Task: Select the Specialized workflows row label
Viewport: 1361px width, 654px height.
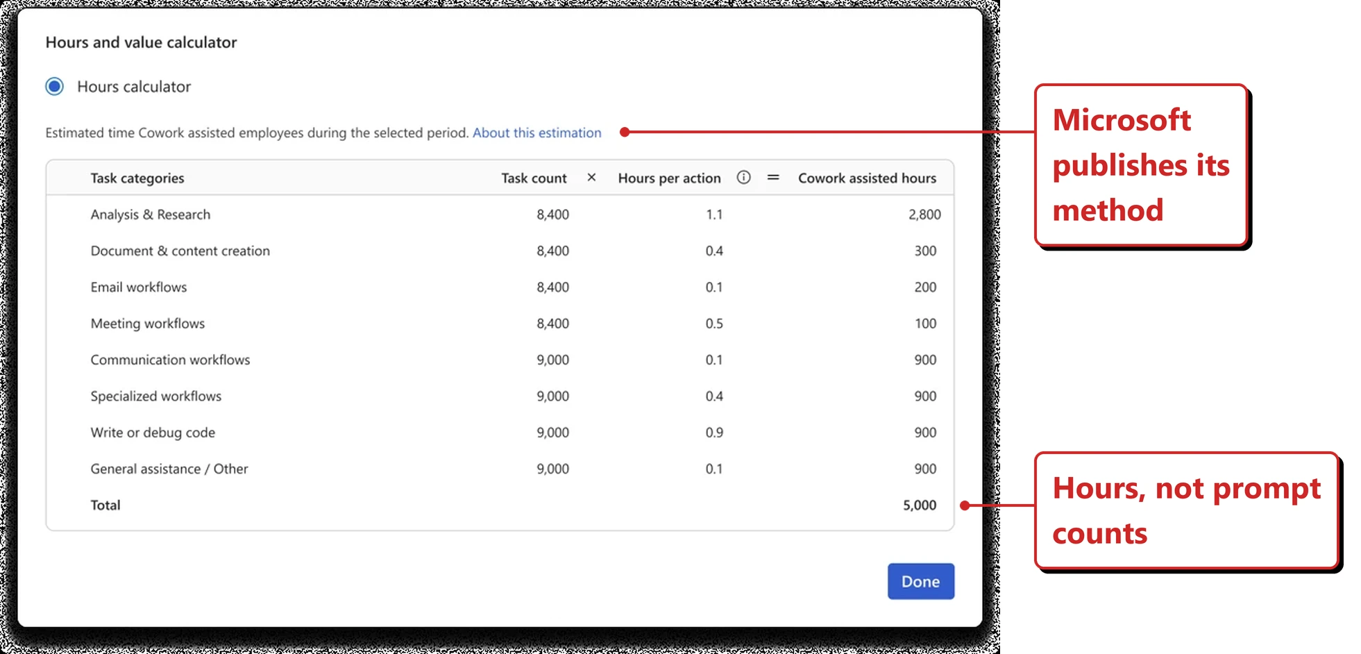Action: pyautogui.click(x=155, y=396)
